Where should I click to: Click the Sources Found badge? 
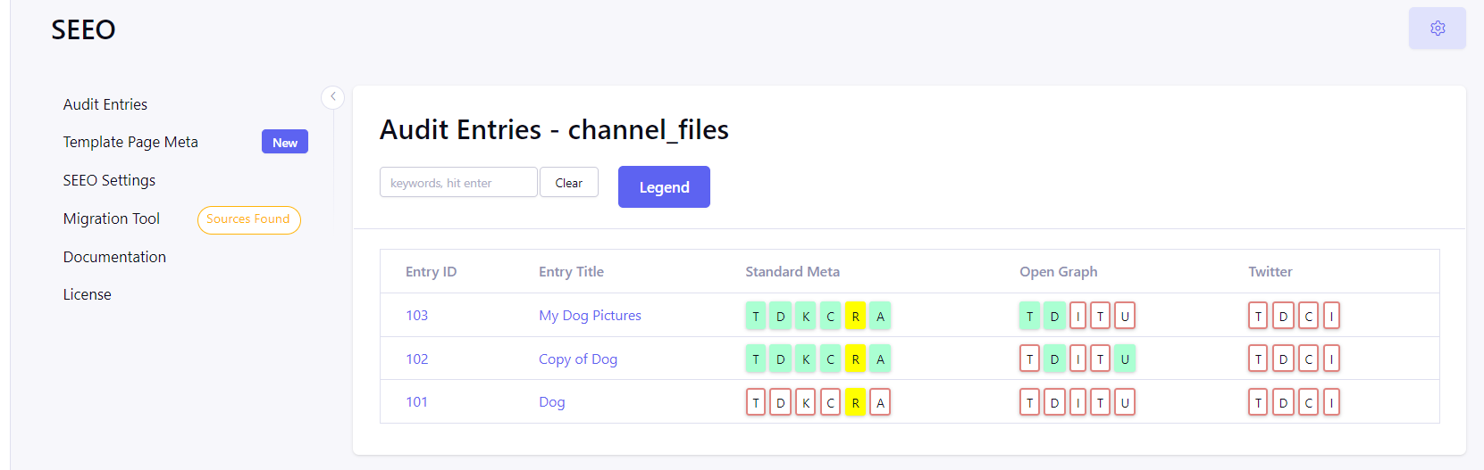point(248,219)
